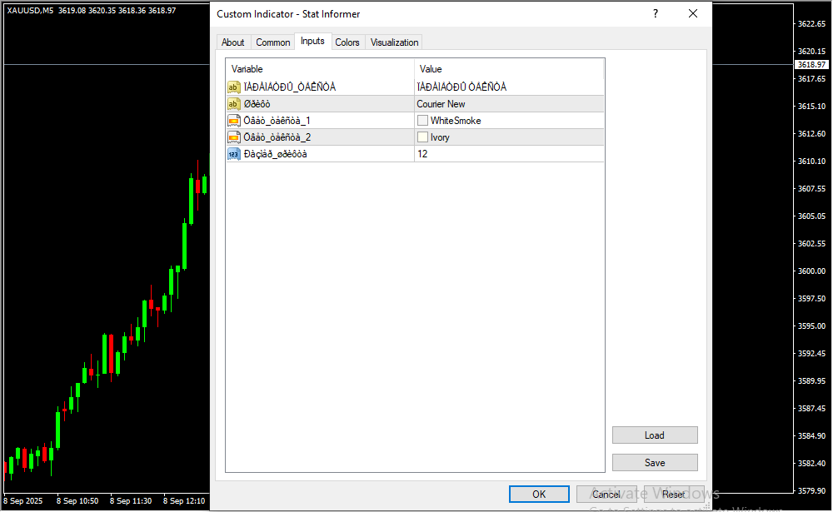Click the Reset button

pos(674,495)
